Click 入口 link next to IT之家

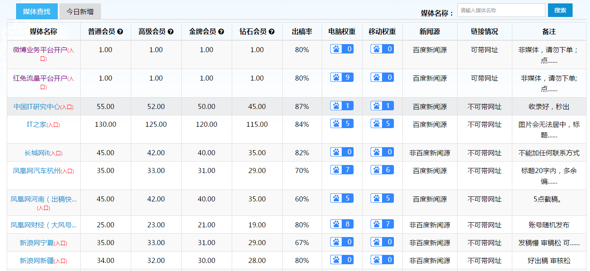[x=53, y=125]
